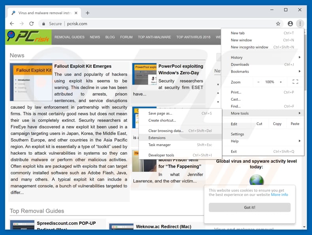Image resolution: width=312 pixels, height=235 pixels.
Task: Select New window menu item
Action: (263, 40)
